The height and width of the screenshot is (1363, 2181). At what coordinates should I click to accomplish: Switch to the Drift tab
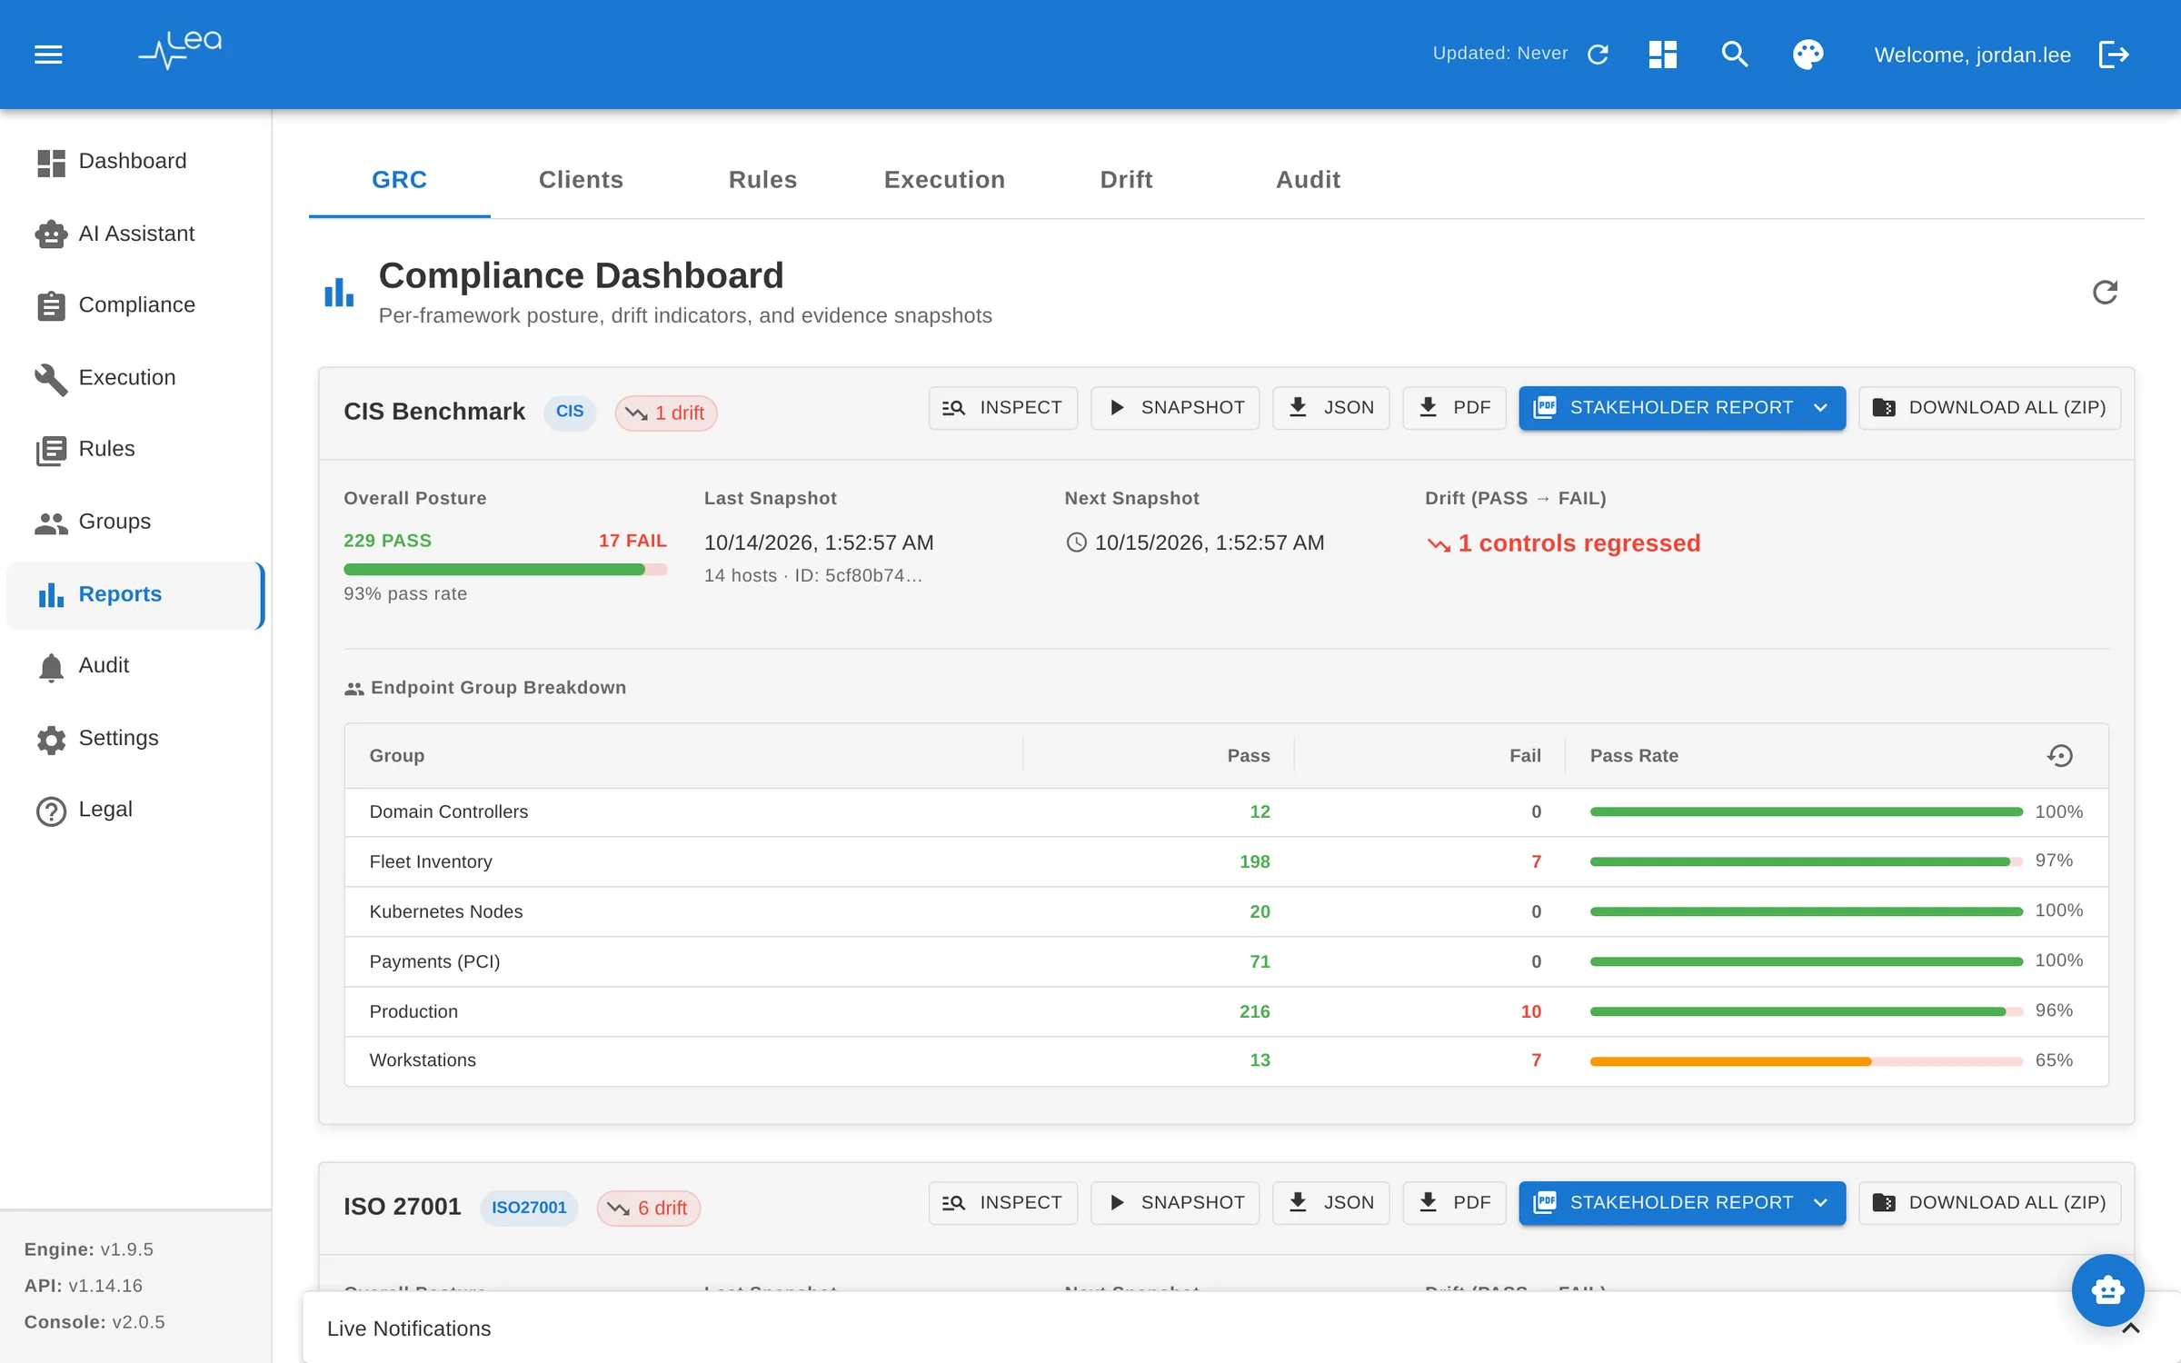[x=1126, y=180]
